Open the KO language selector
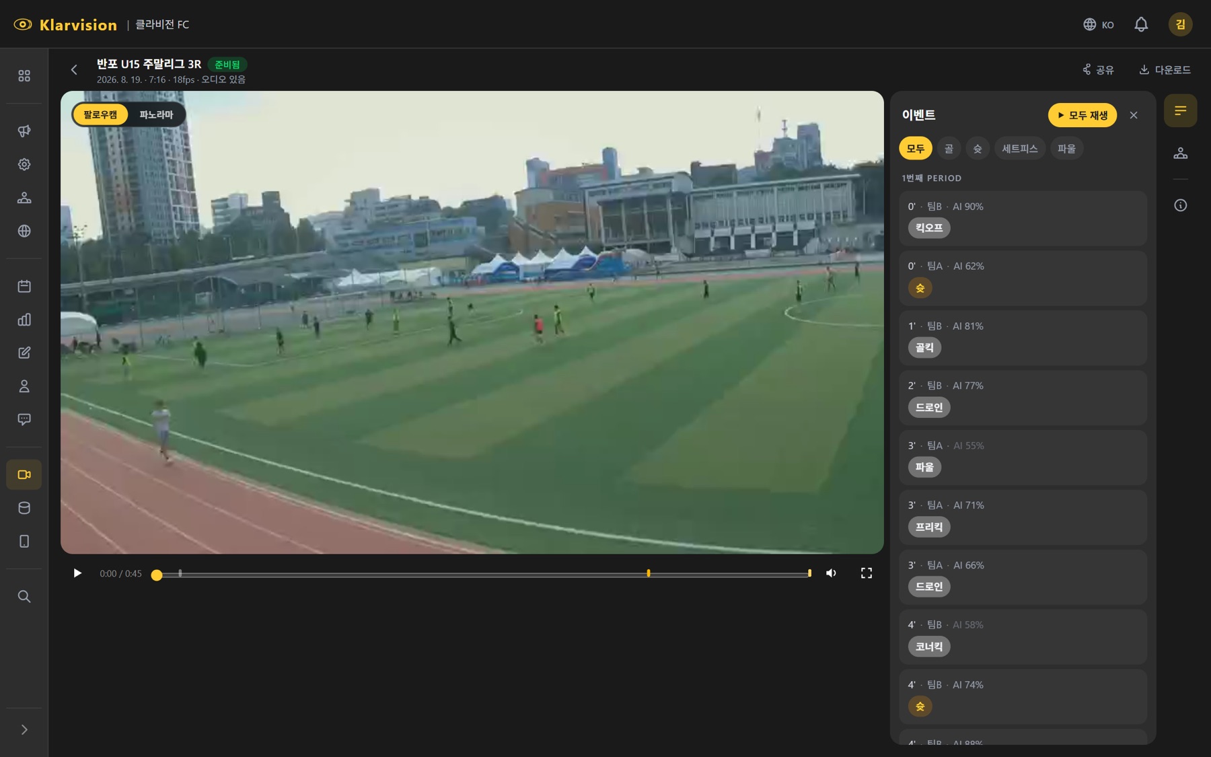 (x=1099, y=24)
